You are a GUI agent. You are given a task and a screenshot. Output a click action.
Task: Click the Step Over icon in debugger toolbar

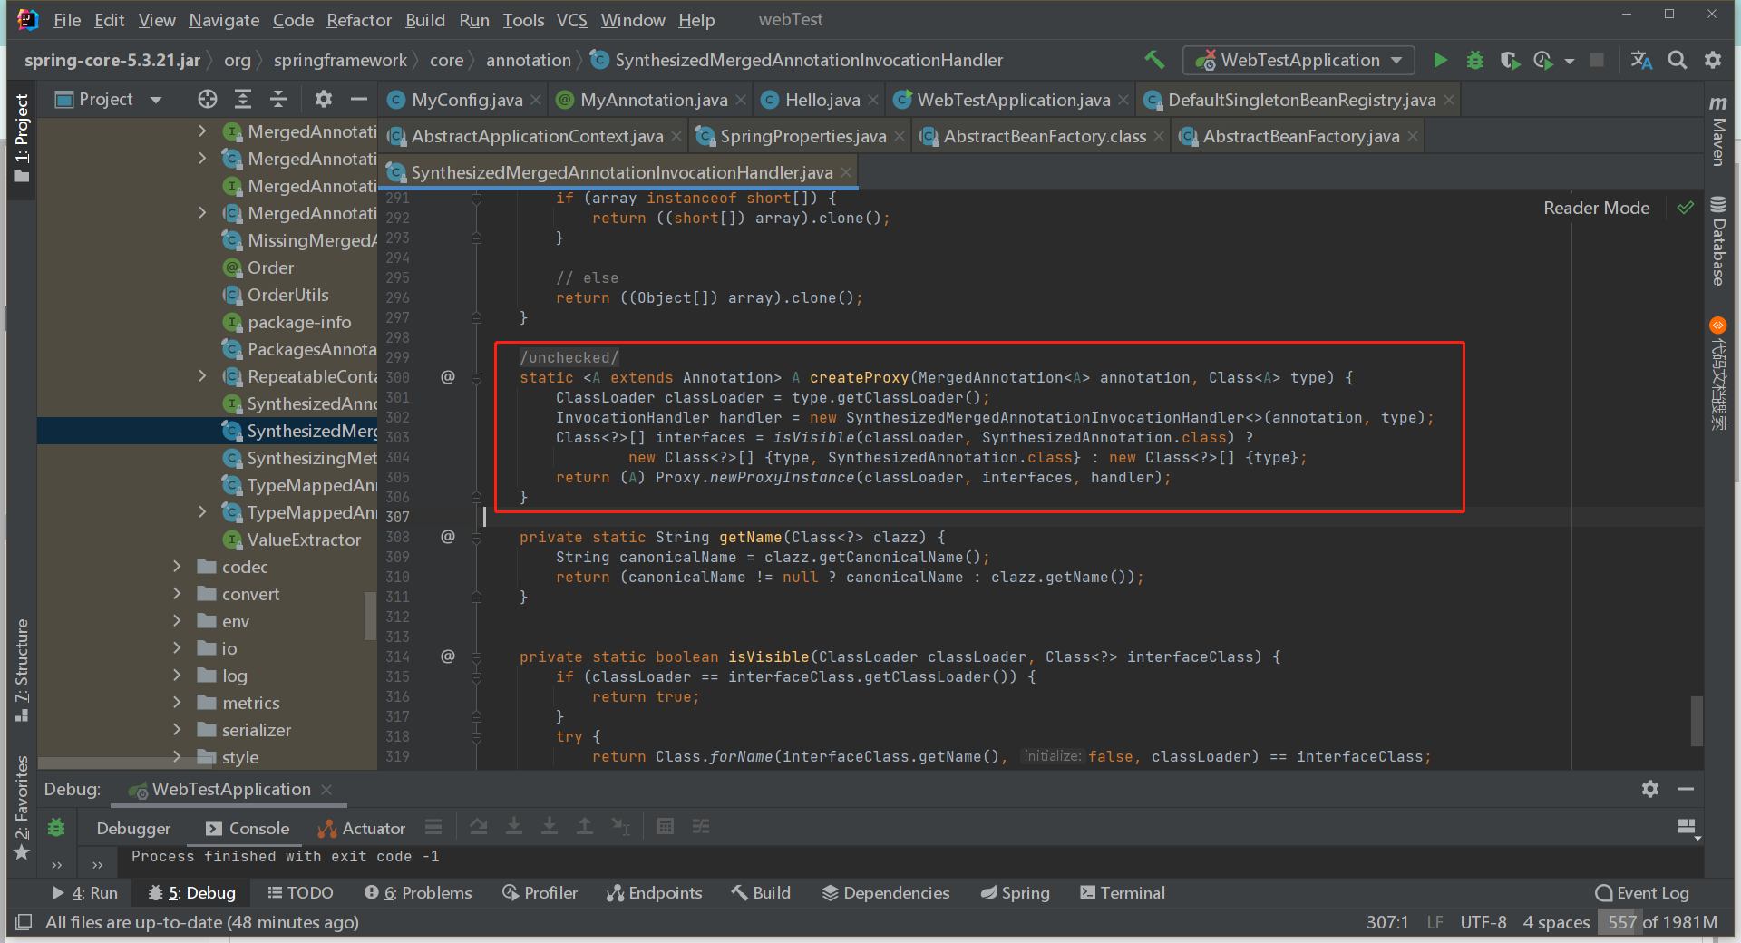(479, 826)
